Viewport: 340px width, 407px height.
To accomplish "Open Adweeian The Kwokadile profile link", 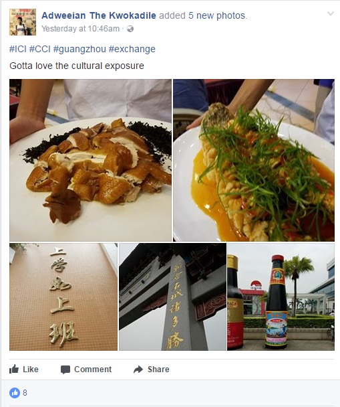I will tap(99, 15).
